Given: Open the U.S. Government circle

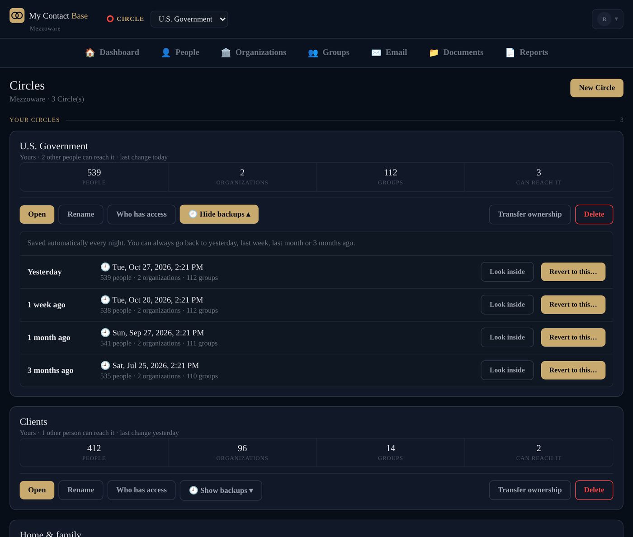Looking at the screenshot, I should [x=37, y=214].
